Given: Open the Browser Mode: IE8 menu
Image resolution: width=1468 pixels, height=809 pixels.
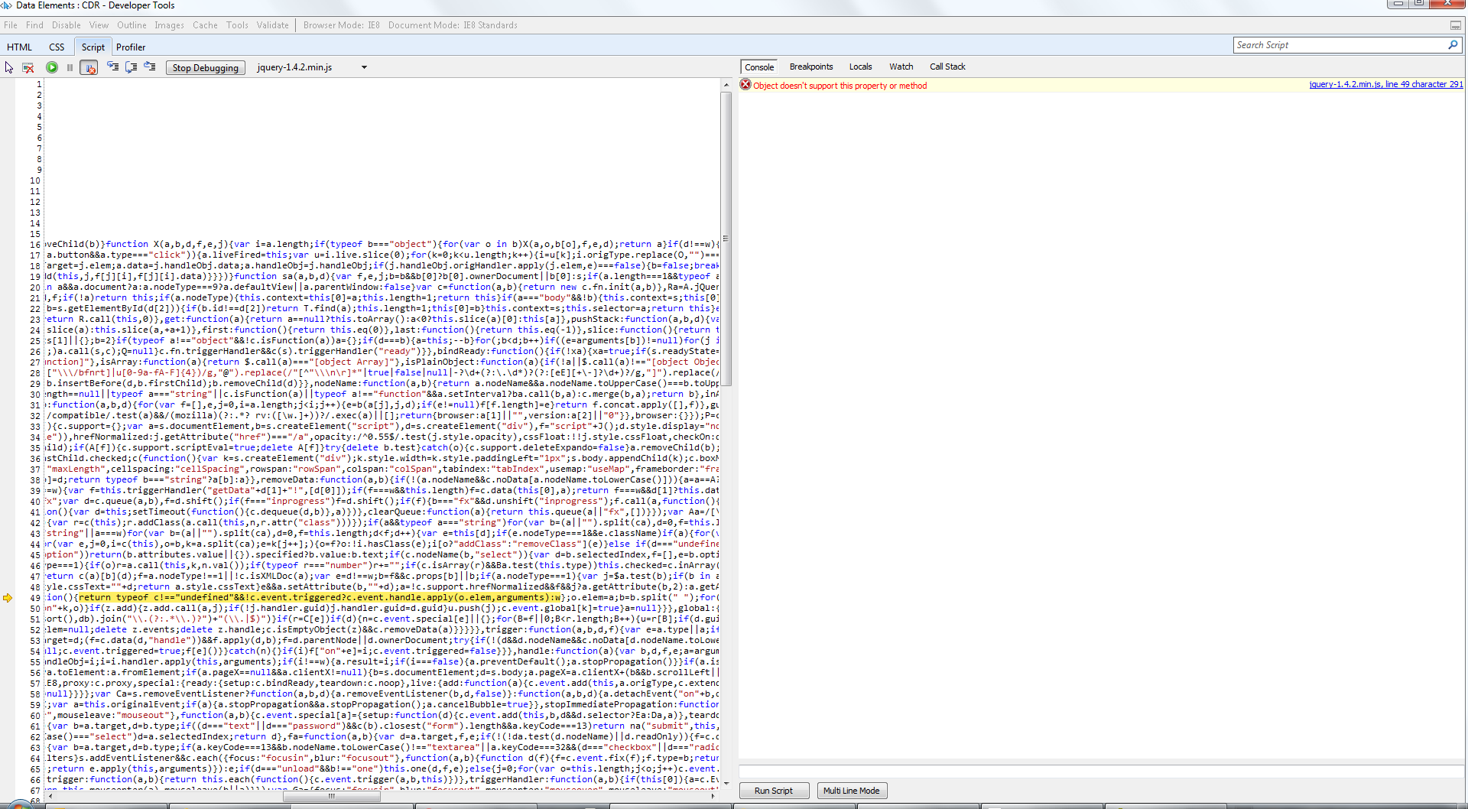Looking at the screenshot, I should pos(341,25).
